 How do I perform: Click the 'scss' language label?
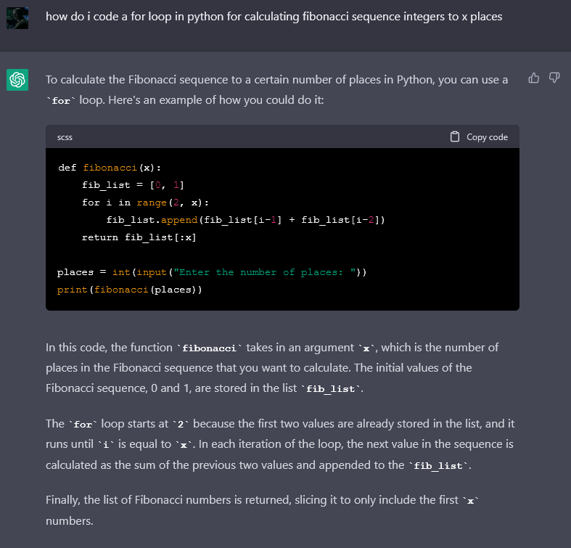pyautogui.click(x=65, y=137)
